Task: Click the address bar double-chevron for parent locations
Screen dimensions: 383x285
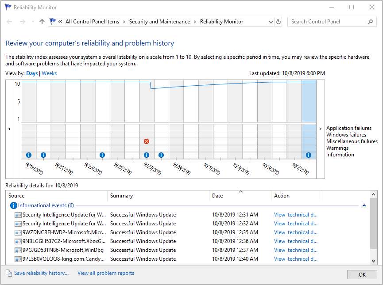Action: click(60, 22)
